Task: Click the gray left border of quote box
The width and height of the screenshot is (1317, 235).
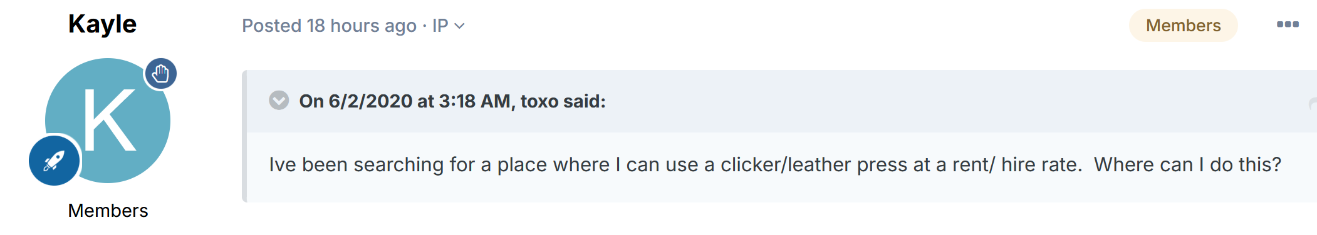Action: (x=244, y=136)
